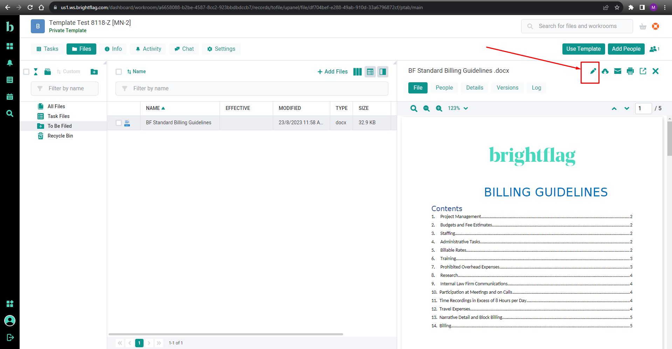Close the file preview panel
The width and height of the screenshot is (672, 349).
tap(656, 71)
